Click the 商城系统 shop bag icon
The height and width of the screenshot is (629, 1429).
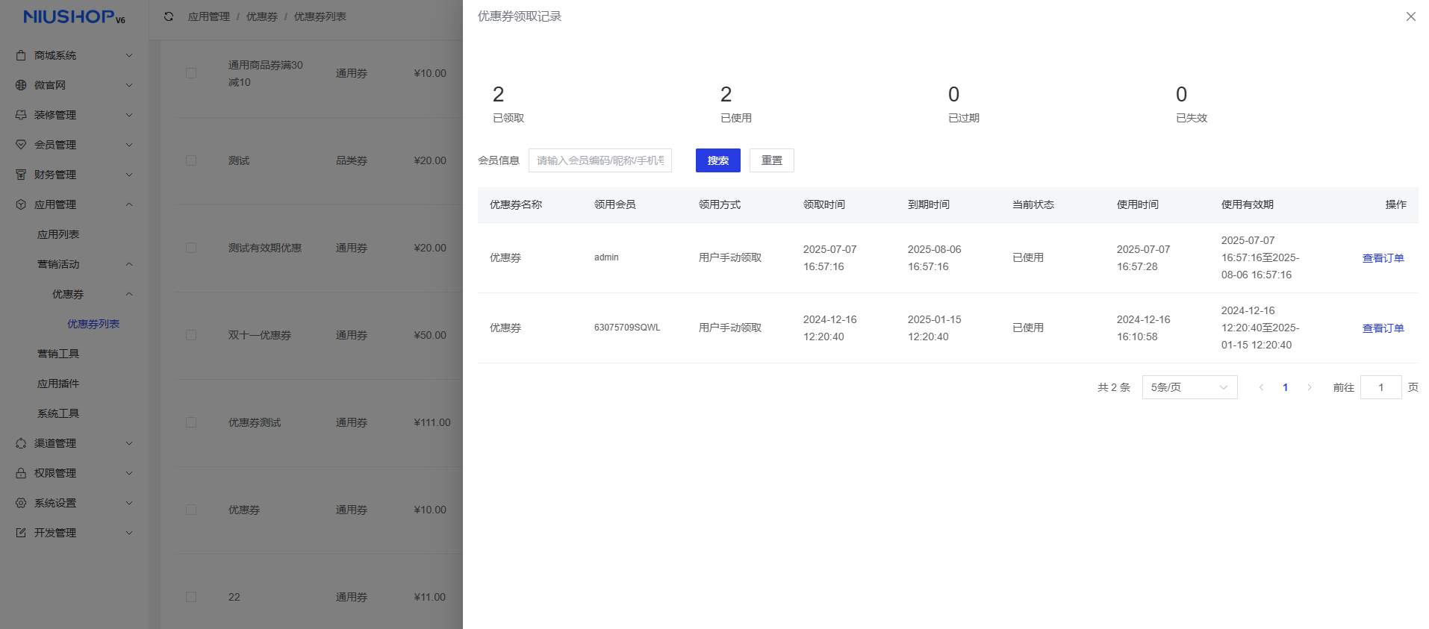pyautogui.click(x=21, y=55)
